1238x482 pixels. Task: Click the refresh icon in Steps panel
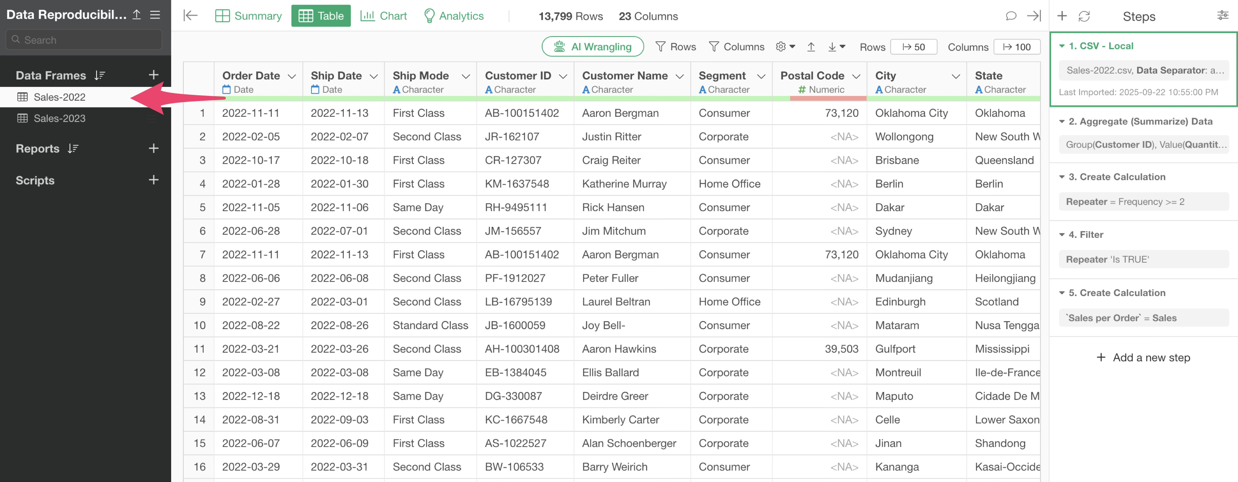[x=1084, y=16]
